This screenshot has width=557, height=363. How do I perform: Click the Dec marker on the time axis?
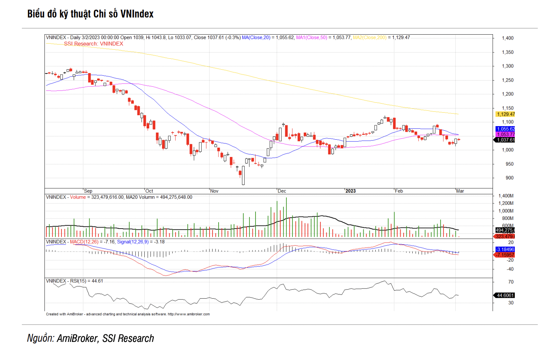[282, 191]
